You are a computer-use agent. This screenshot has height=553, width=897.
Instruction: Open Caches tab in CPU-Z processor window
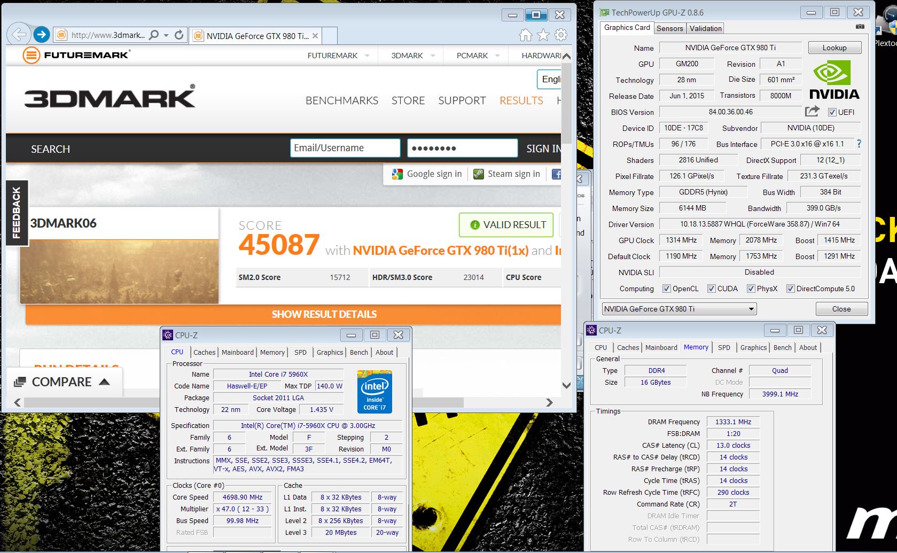[x=204, y=352]
